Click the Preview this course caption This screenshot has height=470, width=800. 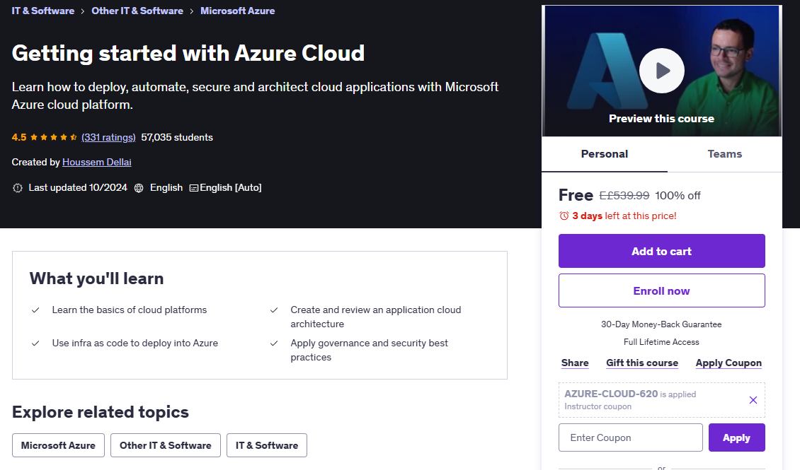click(x=661, y=119)
